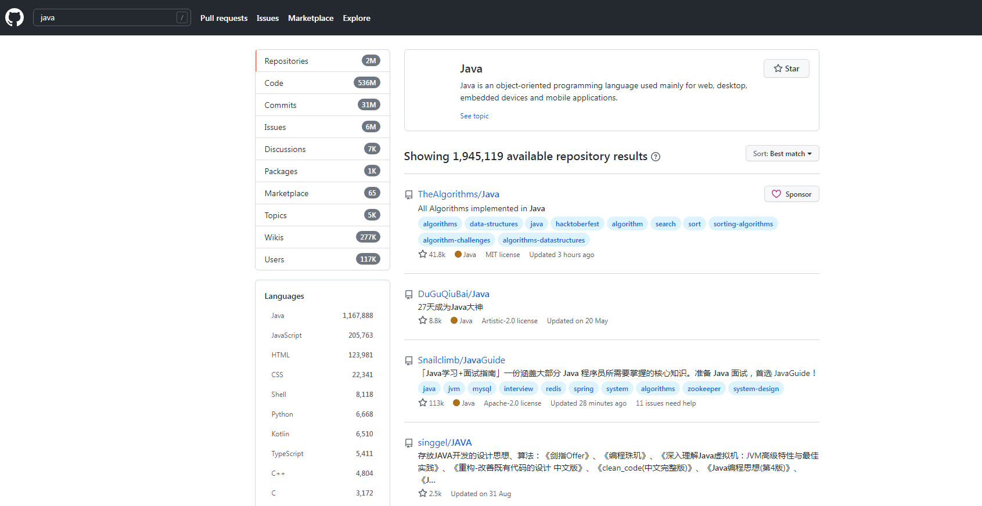Select the Wikis results filter

pos(322,237)
